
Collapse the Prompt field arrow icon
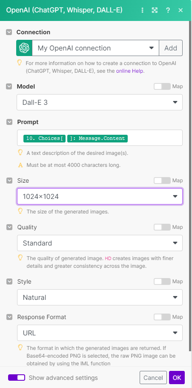click(9, 122)
